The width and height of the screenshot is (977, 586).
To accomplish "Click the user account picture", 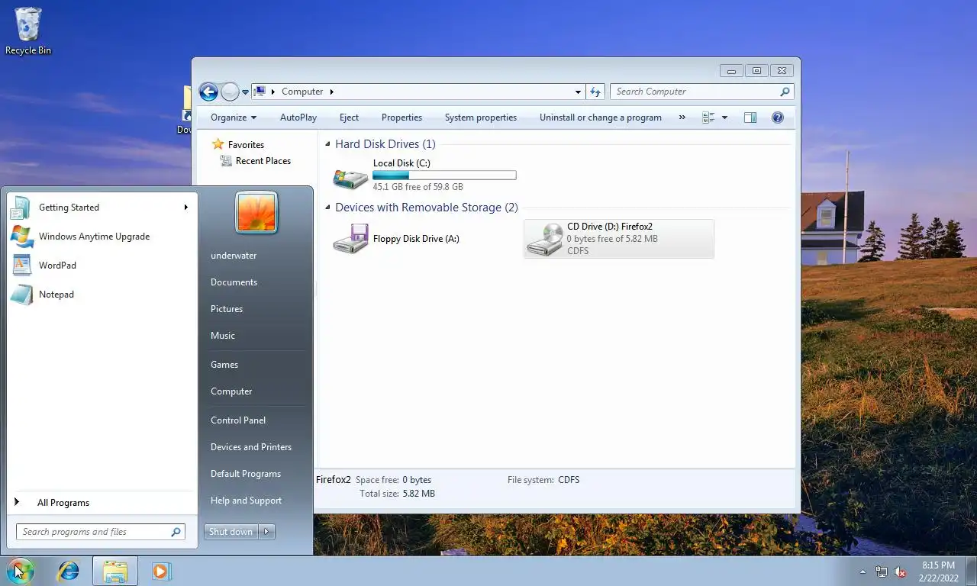I will coord(256,213).
